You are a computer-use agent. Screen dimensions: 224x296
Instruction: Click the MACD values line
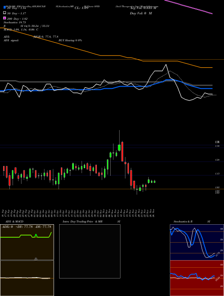click(x=21, y=30)
